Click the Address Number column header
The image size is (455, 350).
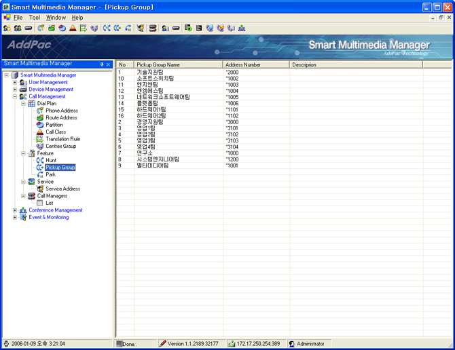tap(255, 65)
